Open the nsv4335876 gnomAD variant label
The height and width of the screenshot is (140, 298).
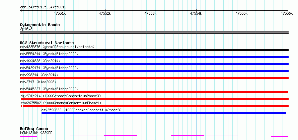(57, 47)
